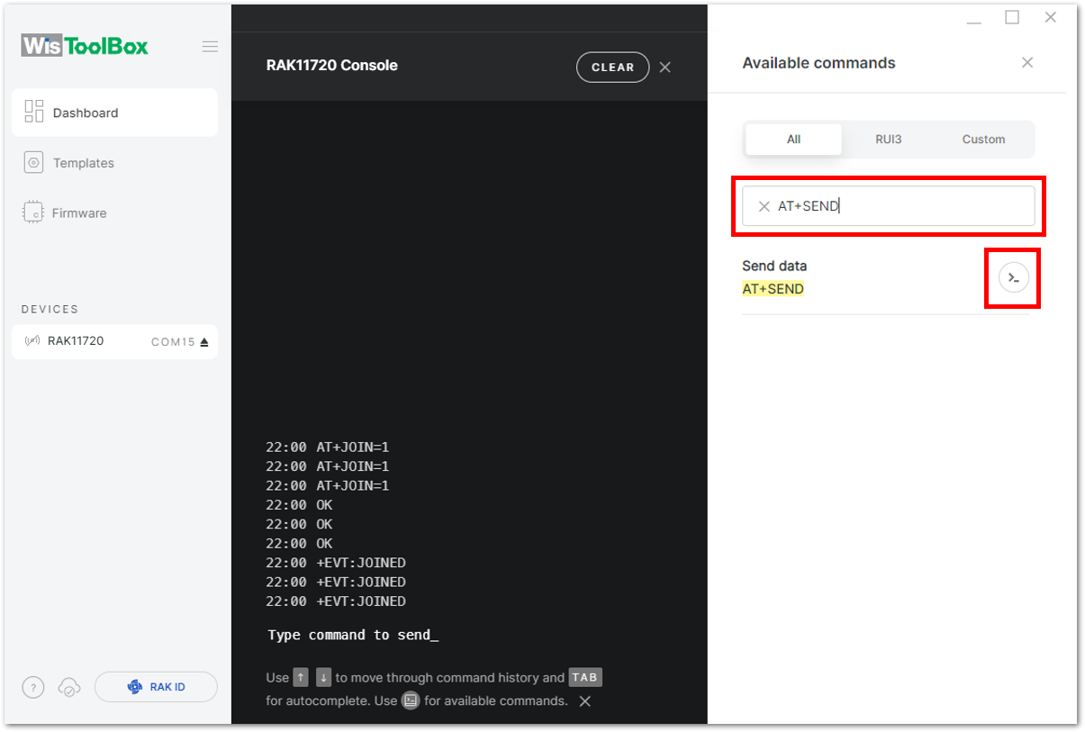Click the available commands icon in hint
The height and width of the screenshot is (732, 1085).
(x=411, y=700)
